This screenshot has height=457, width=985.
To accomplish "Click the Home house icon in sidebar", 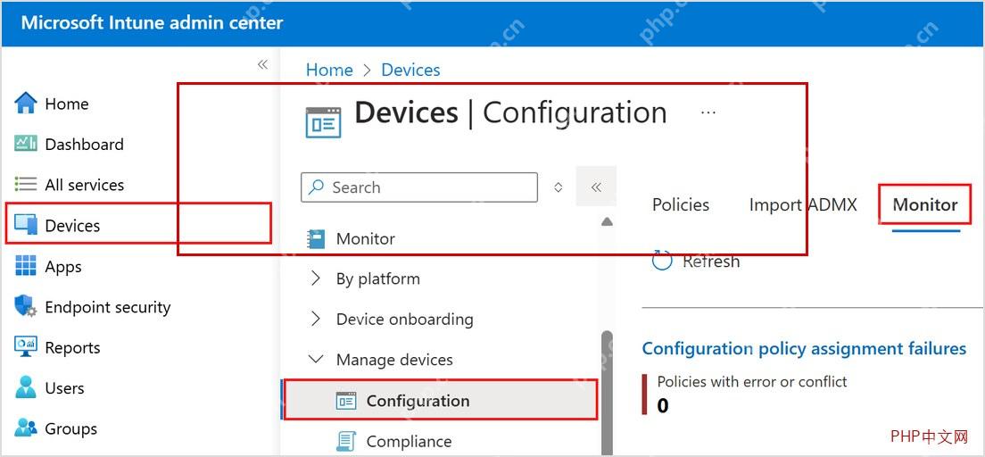I will click(x=26, y=104).
